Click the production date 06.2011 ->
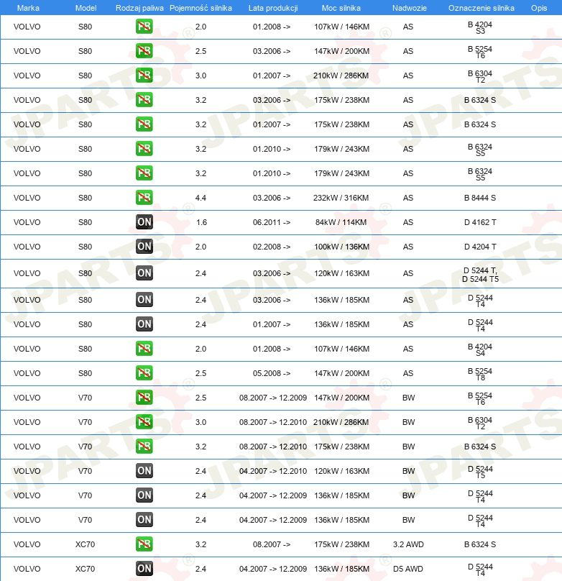 272,222
